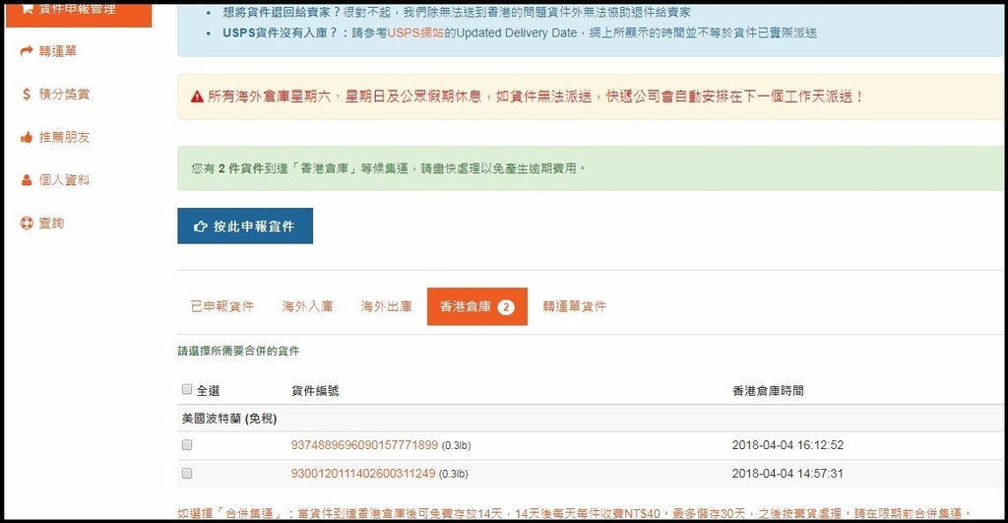The image size is (1008, 523).
Task: Click the share arrow icon for 轉運單
Action: [27, 50]
